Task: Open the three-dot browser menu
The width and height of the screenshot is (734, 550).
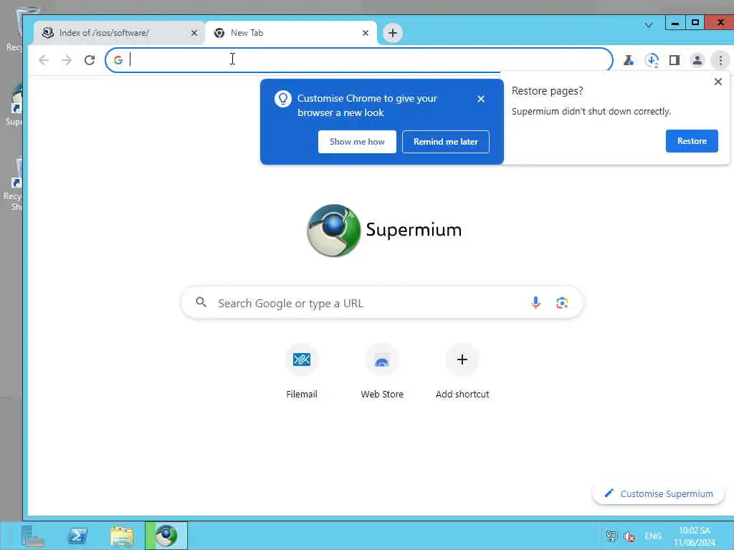Action: click(x=720, y=60)
